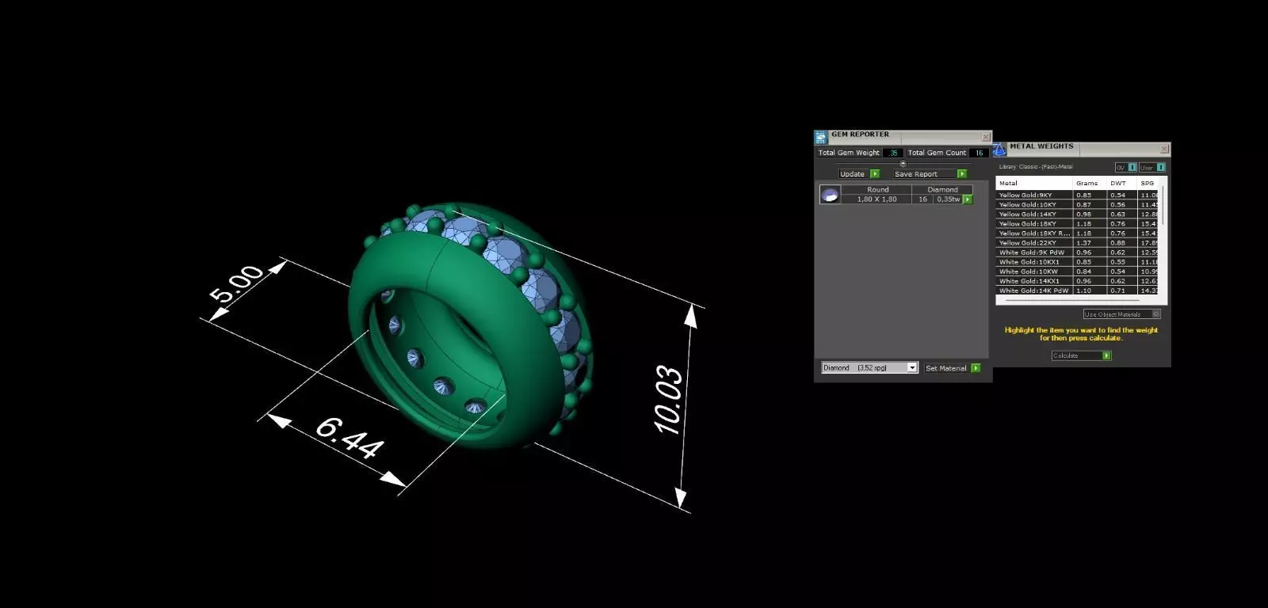The height and width of the screenshot is (608, 1268).
Task: Toggle the GV option in Metal Weights
Action: [x=1126, y=168]
